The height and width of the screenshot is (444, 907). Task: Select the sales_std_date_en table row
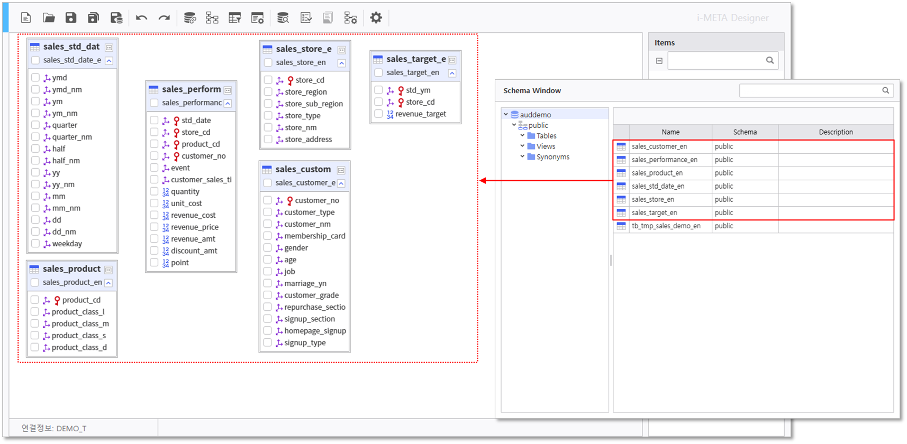click(x=754, y=186)
